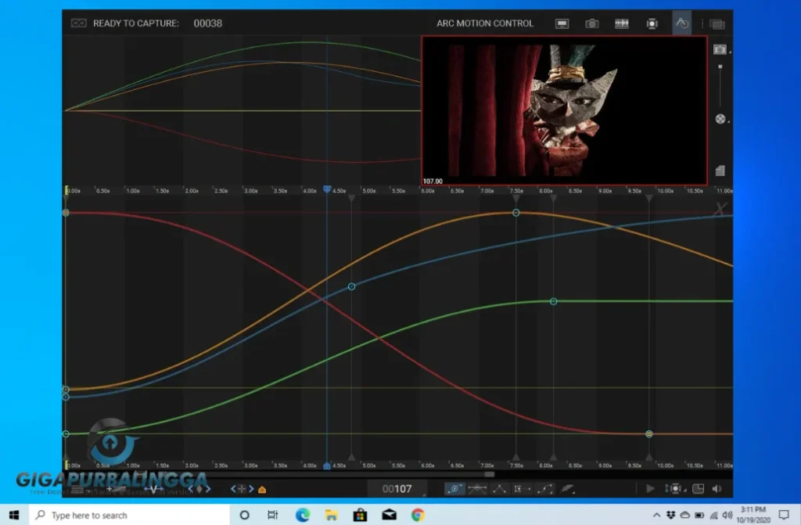Open Windows Task View
This screenshot has height=525, width=801.
pyautogui.click(x=272, y=515)
